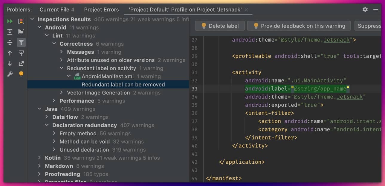Expand all nodes in the inspection tree
Screen dimensions: 385x186
[x=10, y=32]
